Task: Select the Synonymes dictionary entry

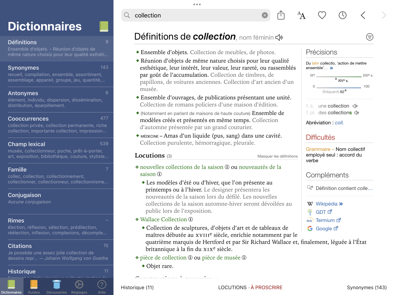Action: (57, 74)
